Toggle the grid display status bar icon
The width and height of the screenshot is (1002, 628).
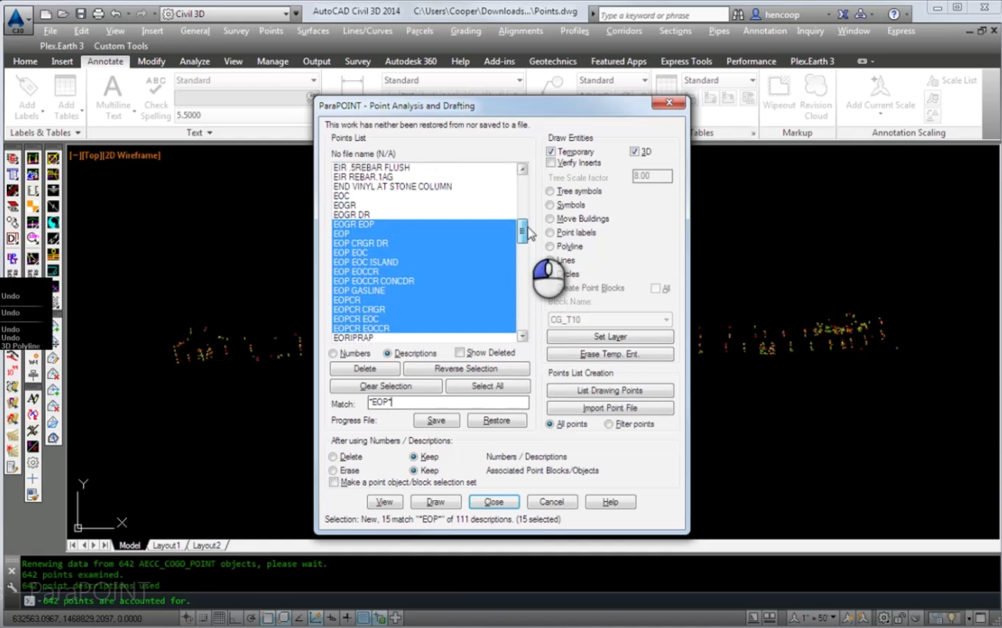tap(219, 618)
